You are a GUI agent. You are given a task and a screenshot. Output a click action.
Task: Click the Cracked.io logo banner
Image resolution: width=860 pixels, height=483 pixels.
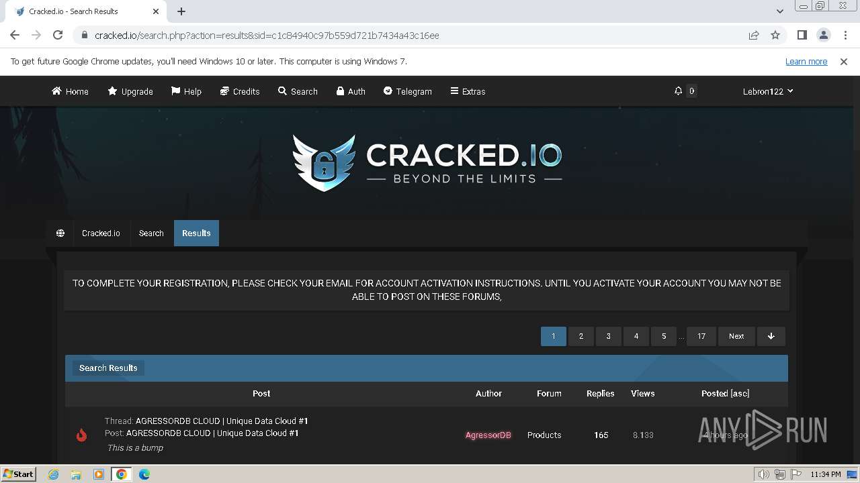[427, 162]
